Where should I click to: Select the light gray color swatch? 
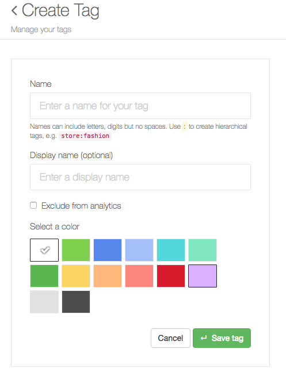tap(44, 302)
